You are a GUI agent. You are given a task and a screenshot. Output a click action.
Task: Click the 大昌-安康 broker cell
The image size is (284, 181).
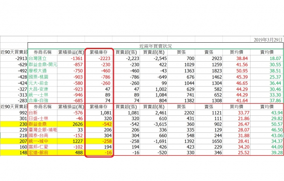38,89
